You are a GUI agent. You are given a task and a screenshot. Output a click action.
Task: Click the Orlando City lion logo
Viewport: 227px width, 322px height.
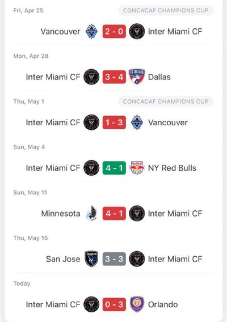point(137,304)
